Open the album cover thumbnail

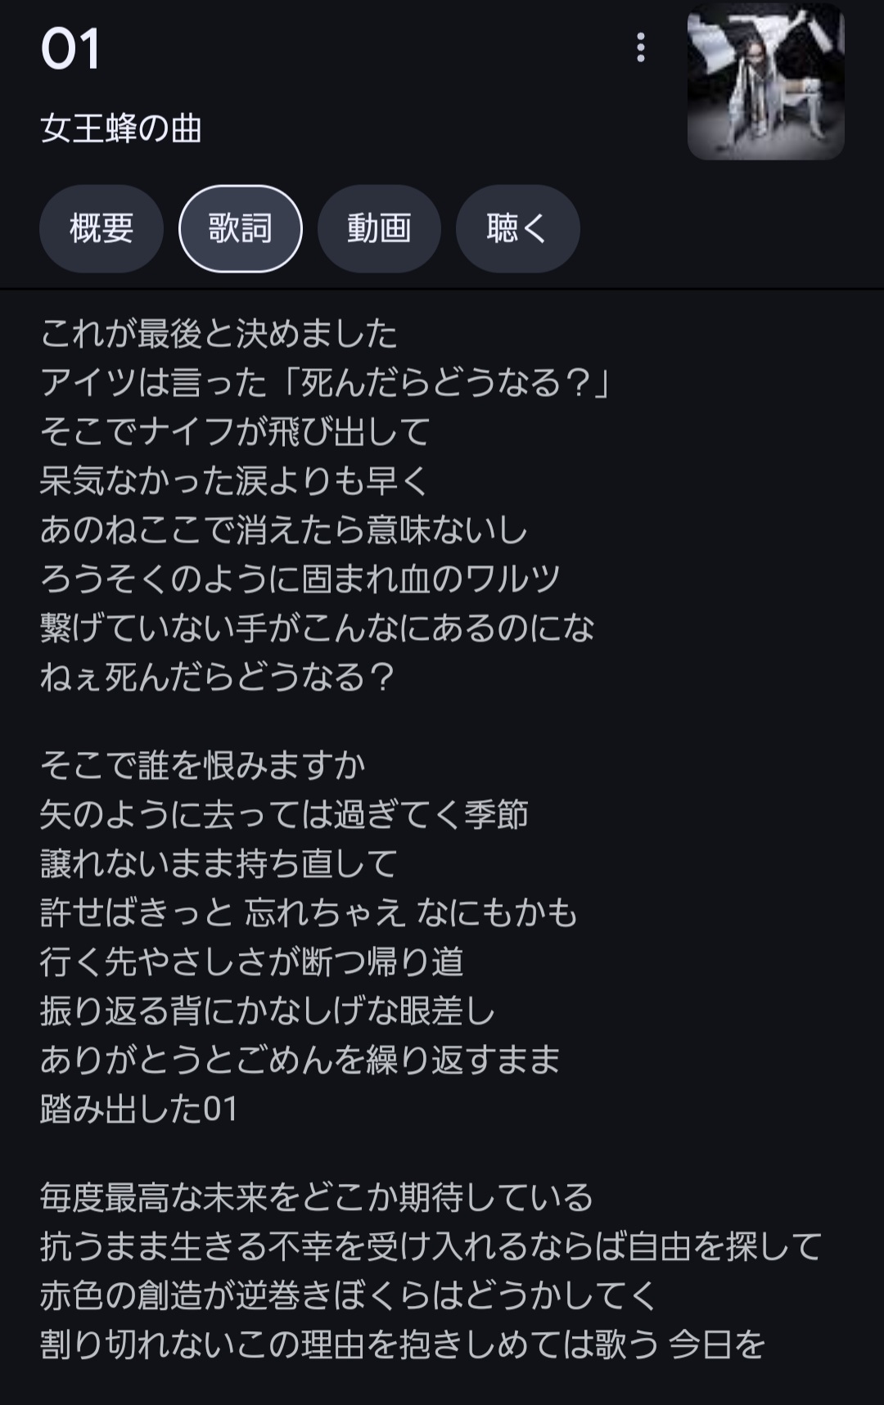(765, 82)
